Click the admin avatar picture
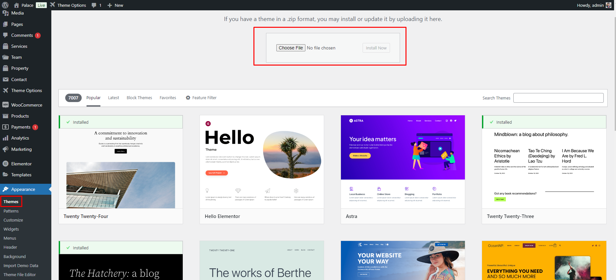This screenshot has height=280, width=616. click(x=608, y=5)
